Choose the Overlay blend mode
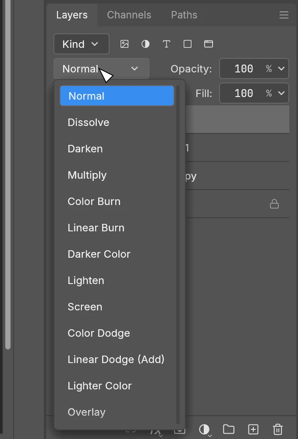 click(117, 412)
